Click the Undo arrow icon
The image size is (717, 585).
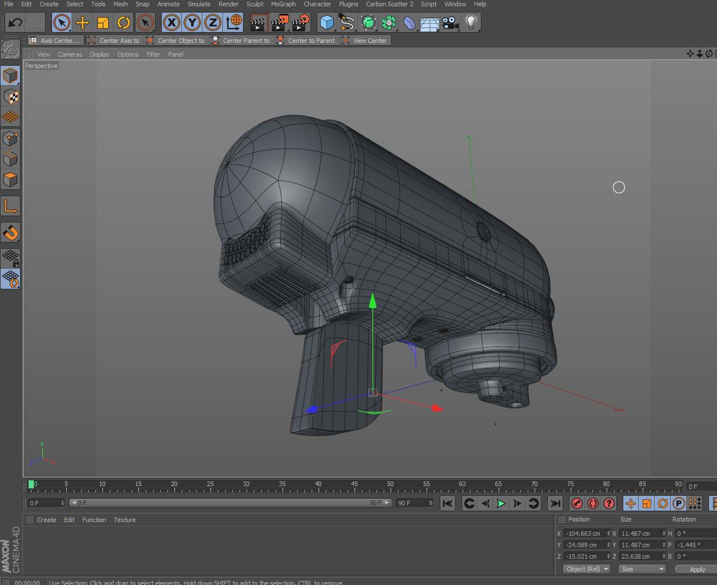[x=15, y=23]
